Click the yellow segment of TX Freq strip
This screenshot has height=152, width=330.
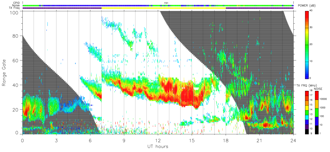click(x=164, y=8)
